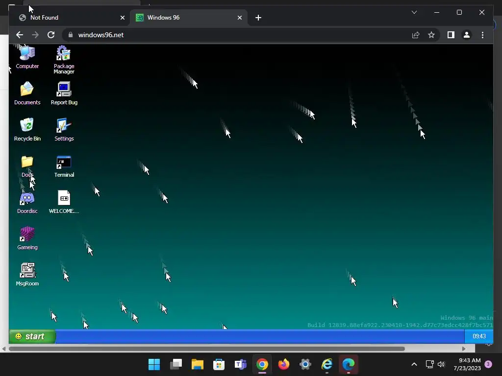Open the Windows Start menu in taskbar
This screenshot has width=502, height=376.
click(154, 364)
